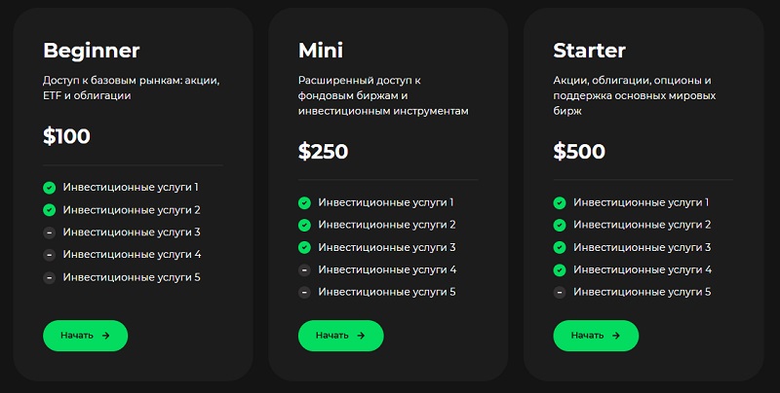
Task: Click green checkmark for Mini услуги 1
Action: click(x=304, y=202)
